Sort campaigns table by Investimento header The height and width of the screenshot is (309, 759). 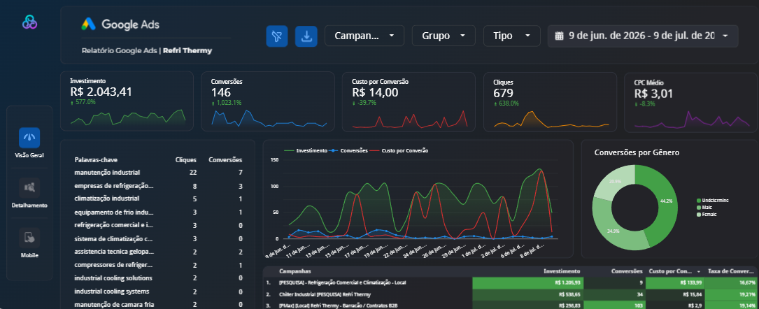tap(562, 272)
